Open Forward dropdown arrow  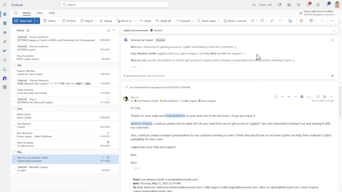(193, 21)
